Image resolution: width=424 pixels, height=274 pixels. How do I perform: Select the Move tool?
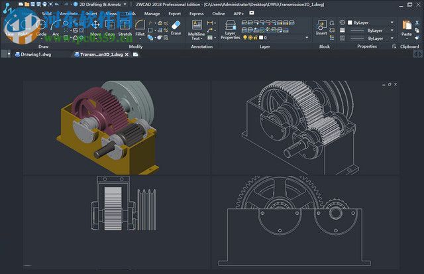point(95,28)
